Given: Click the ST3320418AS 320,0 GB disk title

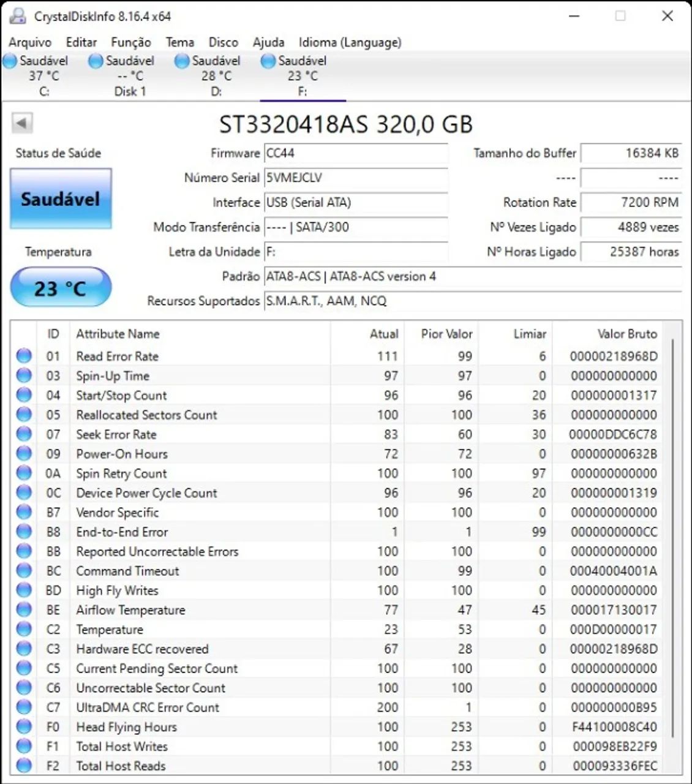Looking at the screenshot, I should [x=346, y=124].
